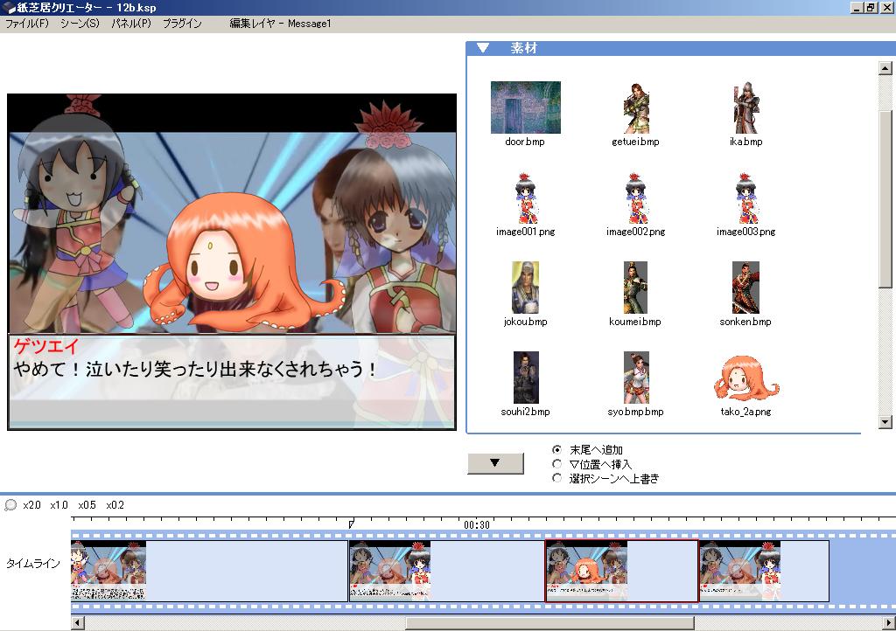Click the 00:30 time label on the ruler
This screenshot has height=631, width=896.
(x=477, y=525)
